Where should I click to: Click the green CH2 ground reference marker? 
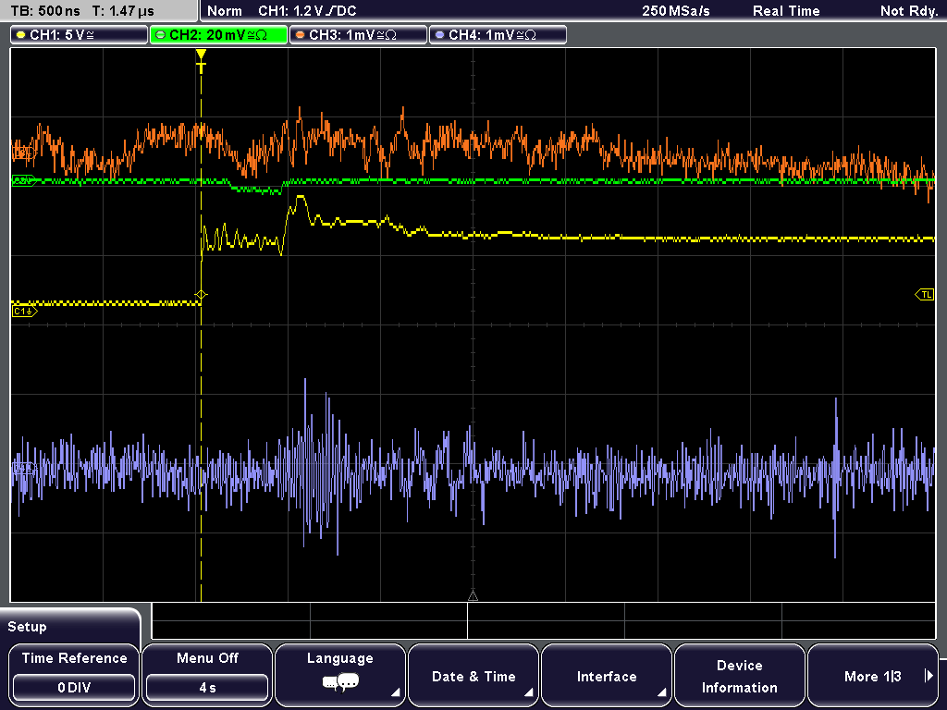point(23,180)
